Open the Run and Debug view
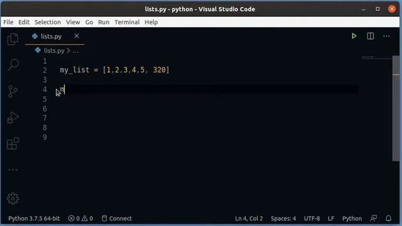 click(x=13, y=117)
